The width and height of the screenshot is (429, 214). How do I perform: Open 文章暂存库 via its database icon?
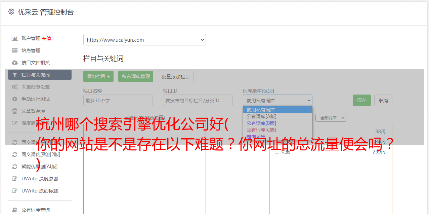coord(15,111)
